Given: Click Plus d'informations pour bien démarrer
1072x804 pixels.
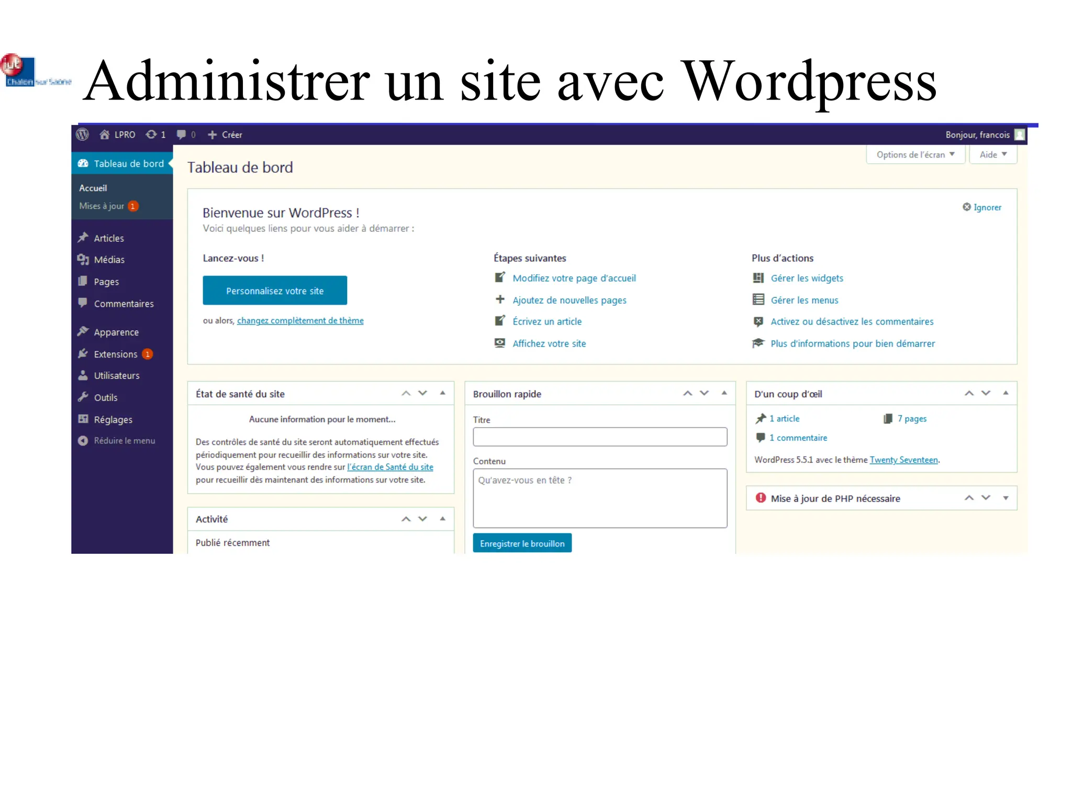Looking at the screenshot, I should pos(853,343).
